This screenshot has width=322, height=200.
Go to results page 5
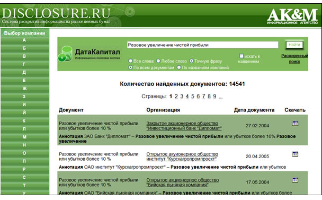[x=193, y=97]
